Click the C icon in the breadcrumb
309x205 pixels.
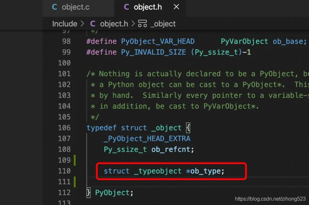[x=93, y=24]
